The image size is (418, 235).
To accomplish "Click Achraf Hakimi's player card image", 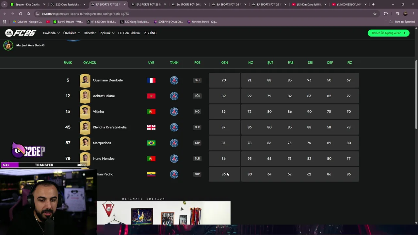I will pyautogui.click(x=85, y=96).
